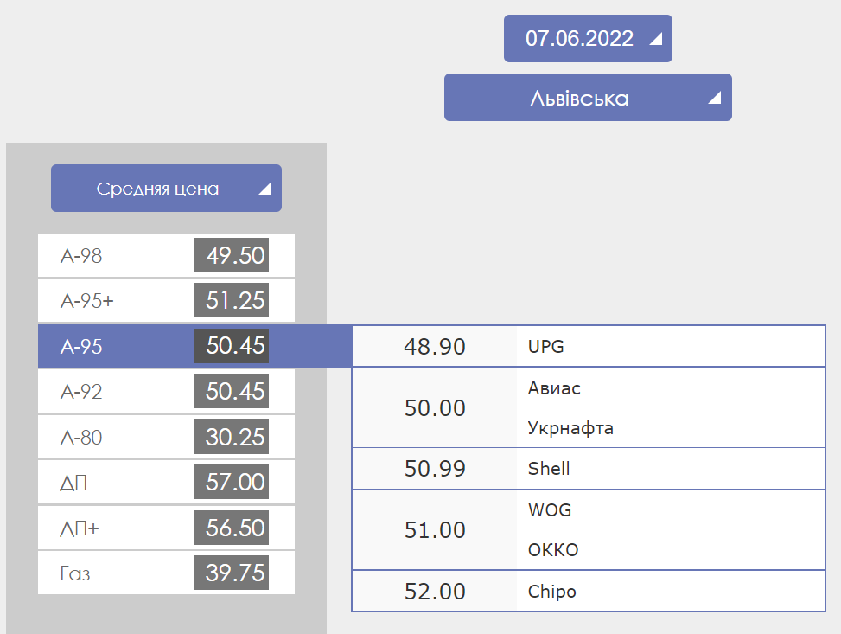Select the А-92 fuel row
841x634 pixels.
[166, 392]
